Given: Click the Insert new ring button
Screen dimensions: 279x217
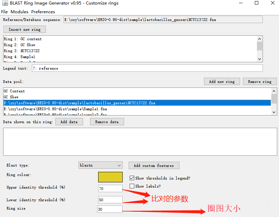Looking at the screenshot, I should (25, 29).
